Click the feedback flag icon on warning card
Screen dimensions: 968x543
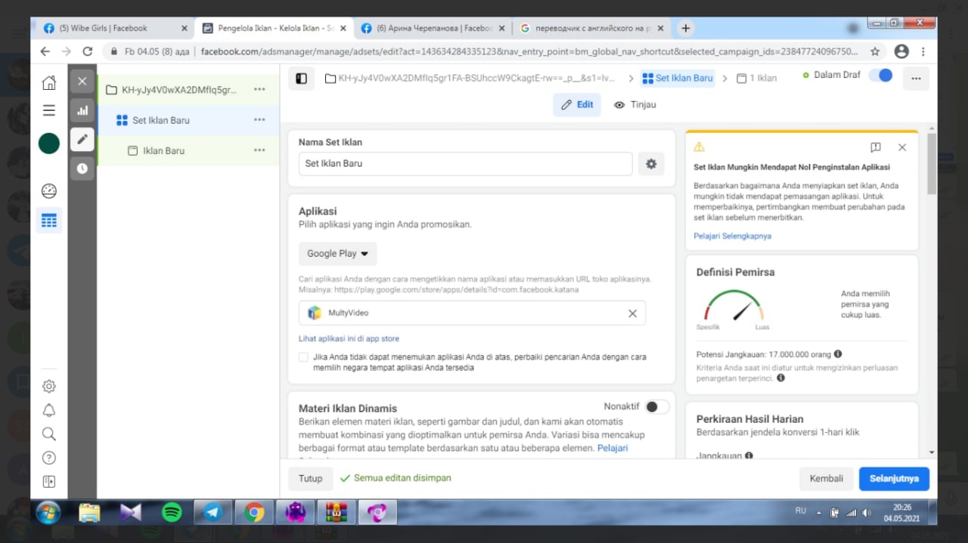point(875,147)
